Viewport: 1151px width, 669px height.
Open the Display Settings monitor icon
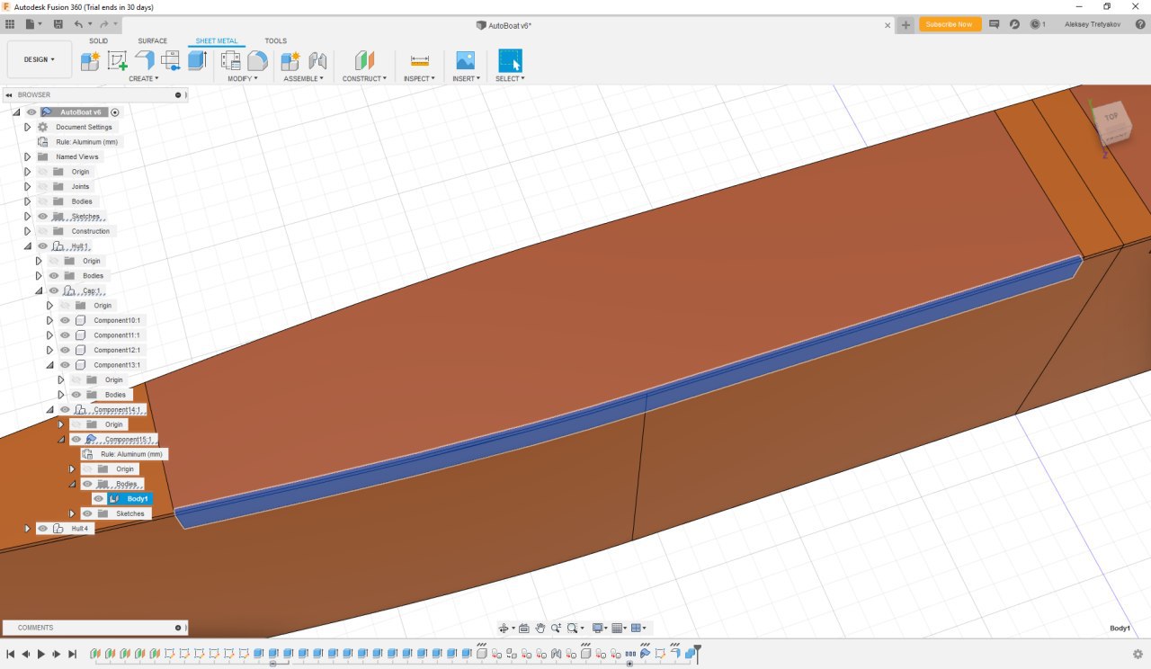pos(597,628)
